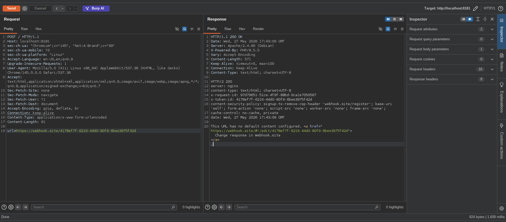Switch to side-by-side request/response layout
The width and height of the screenshot is (506, 222).
click(x=388, y=19)
